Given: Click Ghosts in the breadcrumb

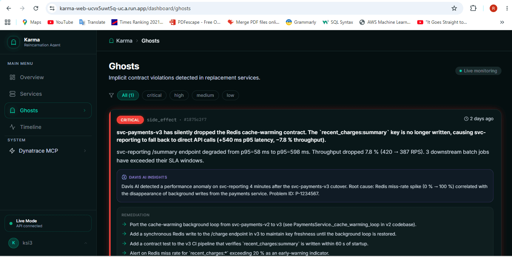Looking at the screenshot, I should click(150, 41).
